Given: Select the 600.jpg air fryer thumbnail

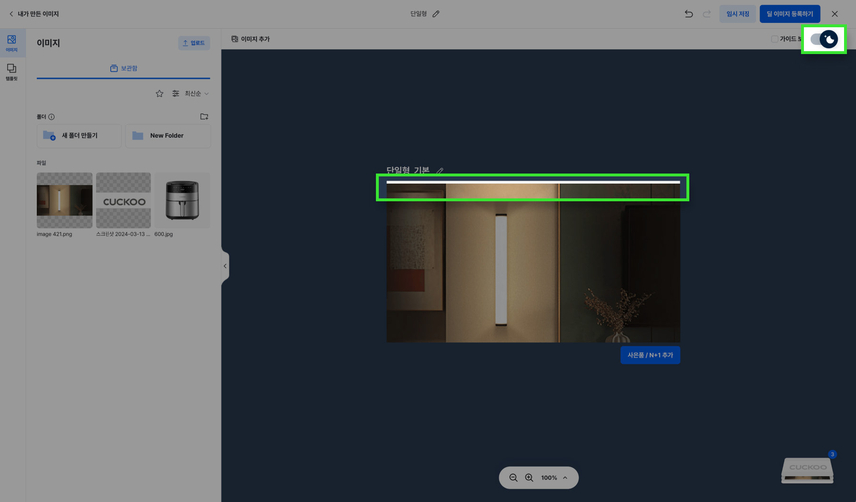Looking at the screenshot, I should point(182,201).
